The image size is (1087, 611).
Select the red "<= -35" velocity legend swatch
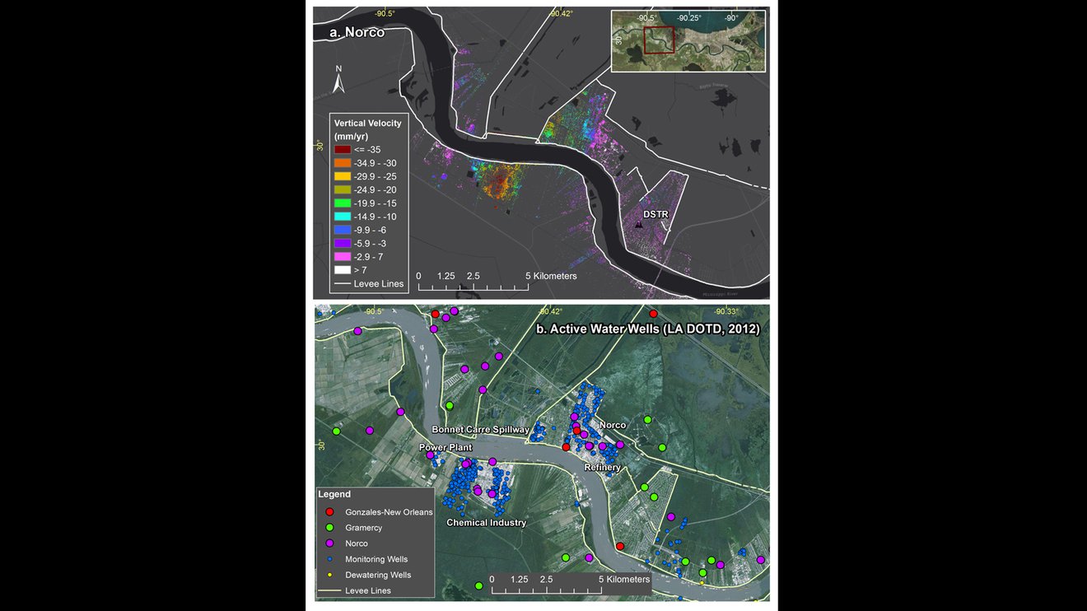click(341, 149)
